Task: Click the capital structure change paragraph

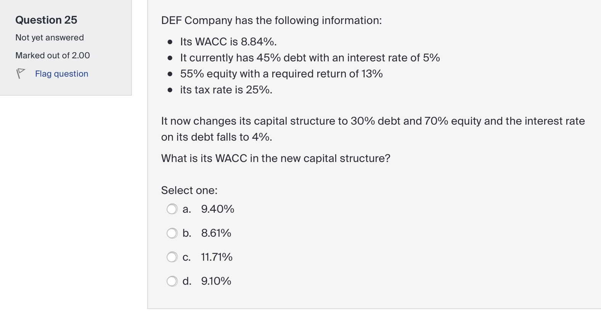Action: (x=373, y=129)
